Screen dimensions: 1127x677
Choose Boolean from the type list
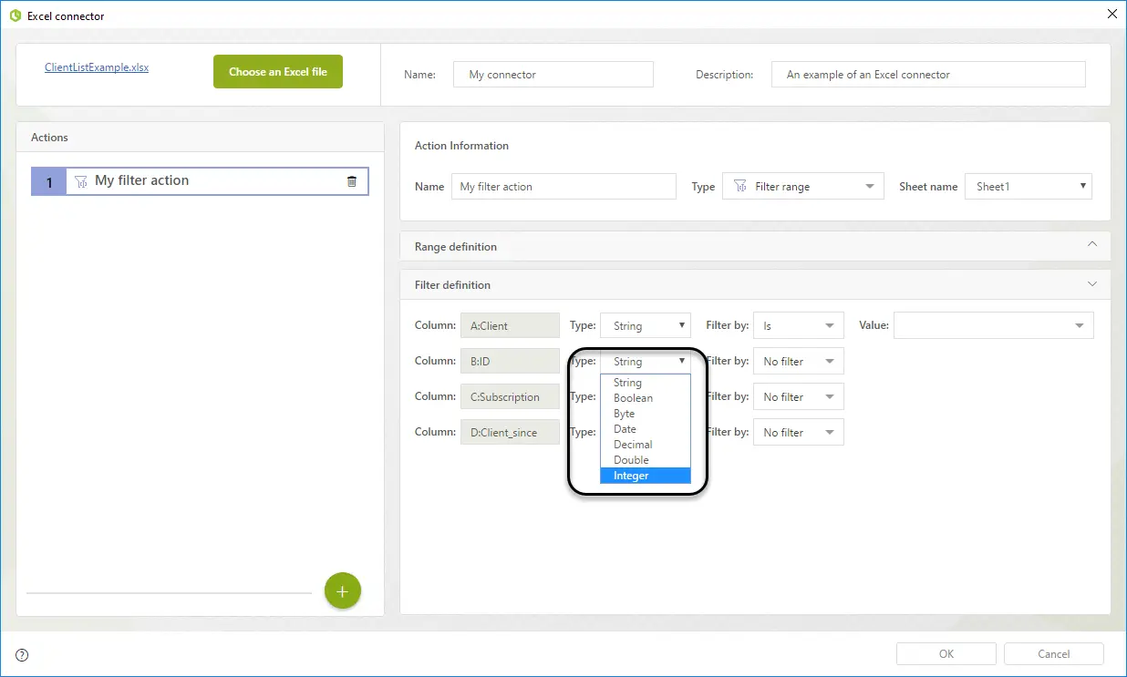tap(646, 398)
